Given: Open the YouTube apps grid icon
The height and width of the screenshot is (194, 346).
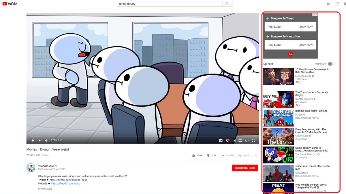Looking at the screenshot, I should pos(337,4).
